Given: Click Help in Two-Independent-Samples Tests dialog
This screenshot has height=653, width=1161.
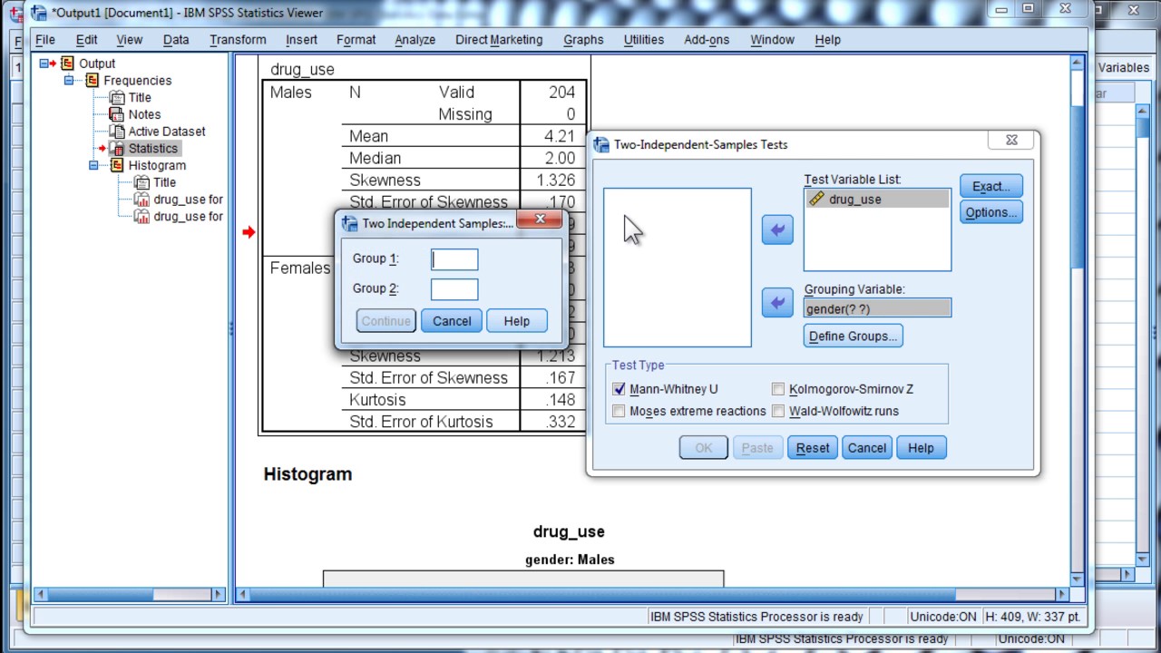Looking at the screenshot, I should (x=921, y=448).
